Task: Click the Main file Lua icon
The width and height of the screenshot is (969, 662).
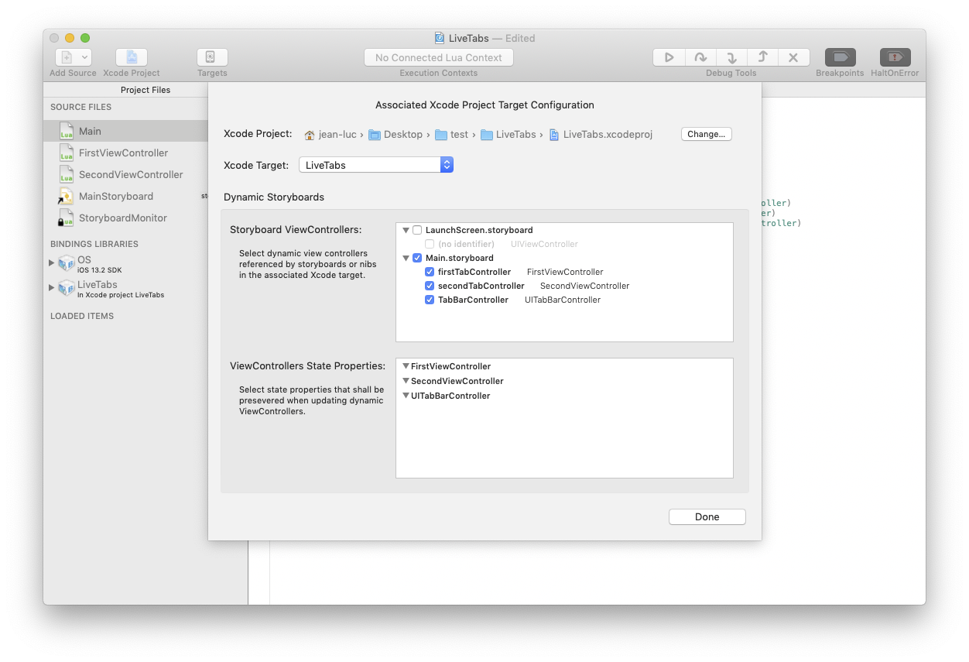Action: [67, 131]
